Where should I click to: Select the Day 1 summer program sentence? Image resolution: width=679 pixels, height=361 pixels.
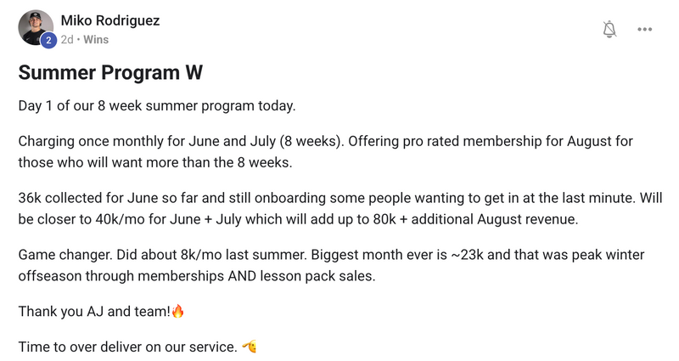tap(157, 105)
